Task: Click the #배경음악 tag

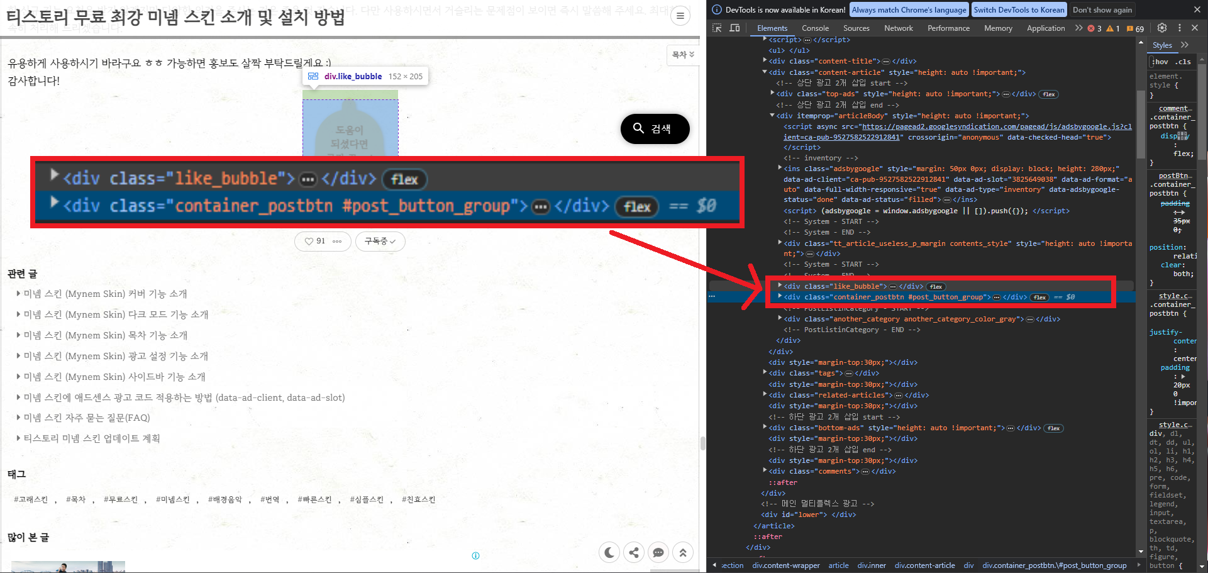Action: [x=225, y=499]
